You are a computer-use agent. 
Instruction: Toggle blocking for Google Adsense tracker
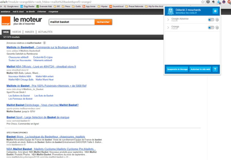(x=211, y=20)
